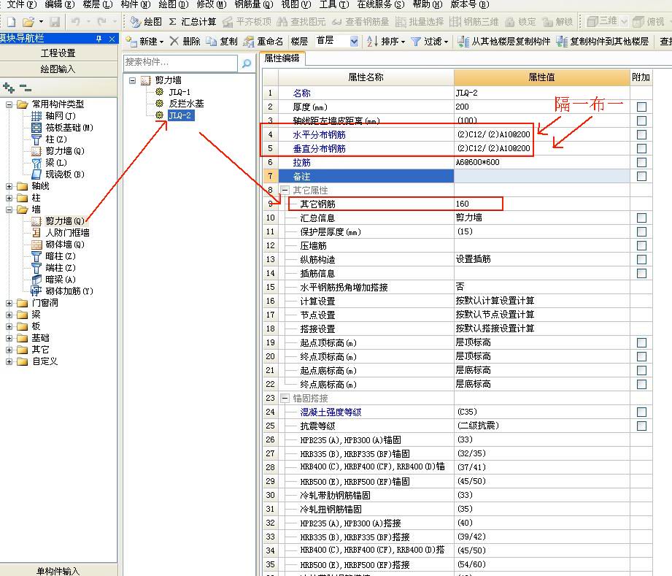Select 筏板基础(M) in common types
672x576 pixels.
point(69,128)
